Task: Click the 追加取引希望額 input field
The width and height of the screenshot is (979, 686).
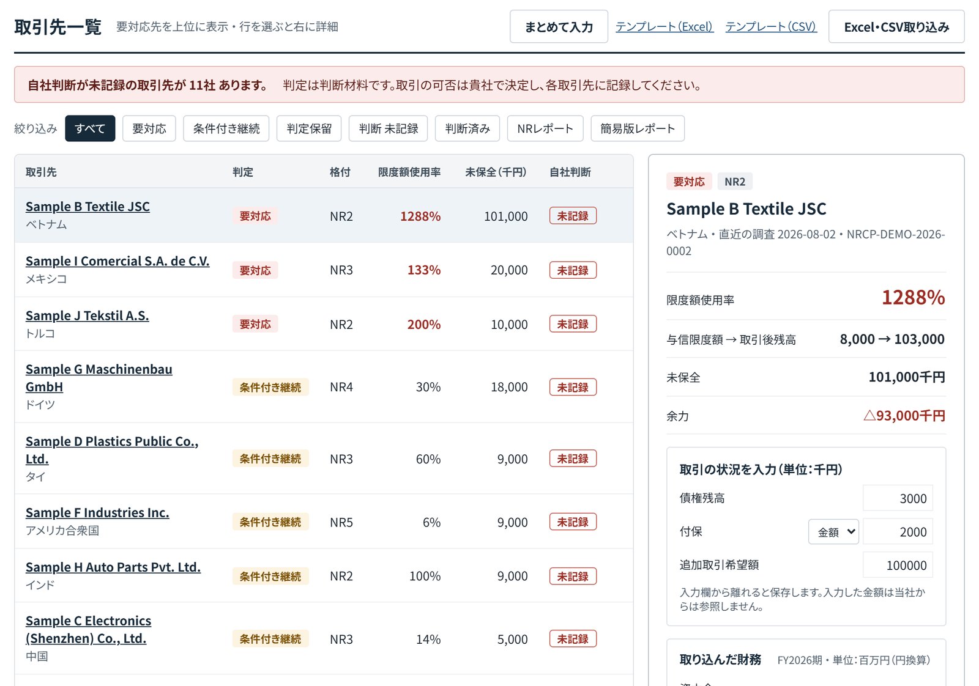Action: pos(898,566)
